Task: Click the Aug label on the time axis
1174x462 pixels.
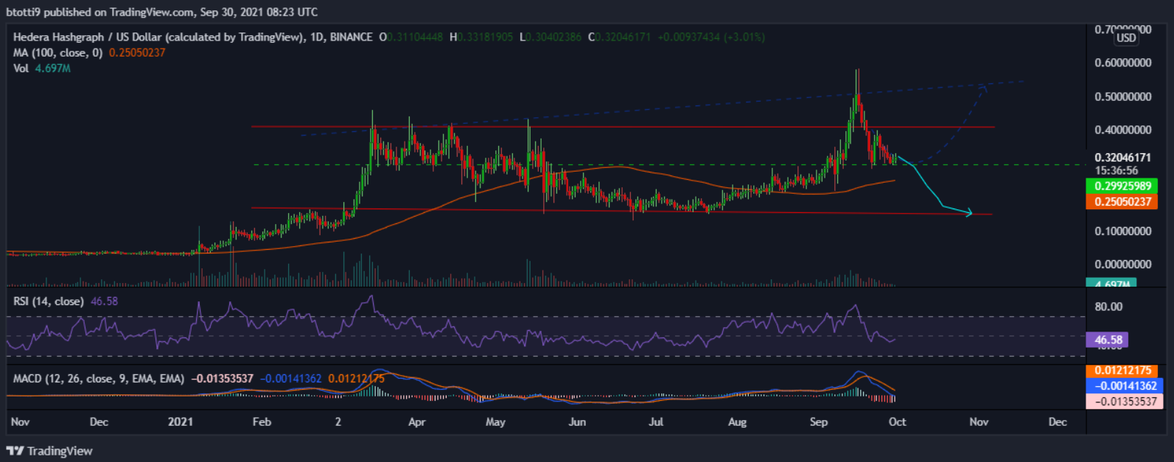Action: (737, 421)
